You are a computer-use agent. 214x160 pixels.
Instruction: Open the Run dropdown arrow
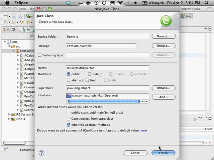point(32,17)
